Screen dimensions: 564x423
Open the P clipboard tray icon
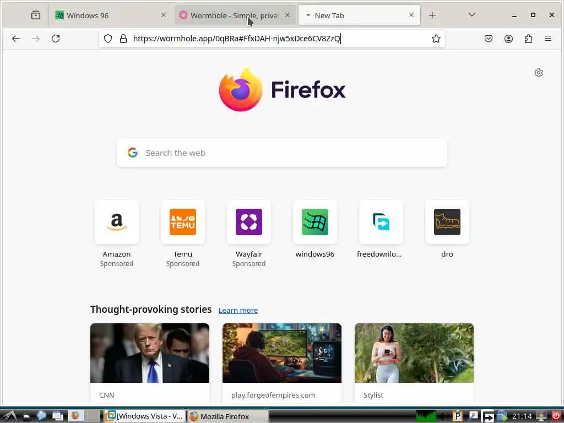click(458, 416)
